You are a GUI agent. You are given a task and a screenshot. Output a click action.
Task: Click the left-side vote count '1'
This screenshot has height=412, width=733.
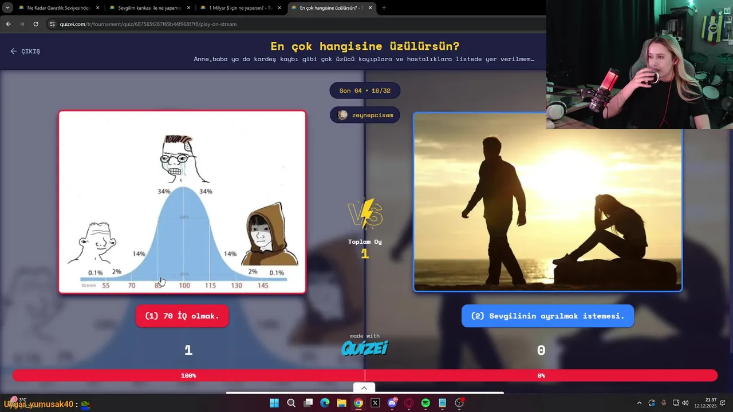[188, 350]
